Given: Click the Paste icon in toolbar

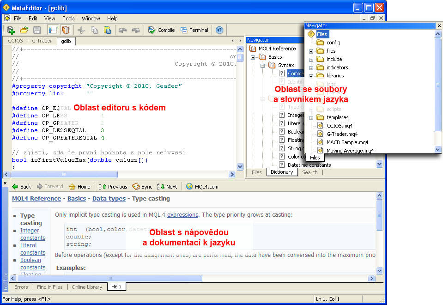Looking at the screenshot, I should pyautogui.click(x=107, y=30).
